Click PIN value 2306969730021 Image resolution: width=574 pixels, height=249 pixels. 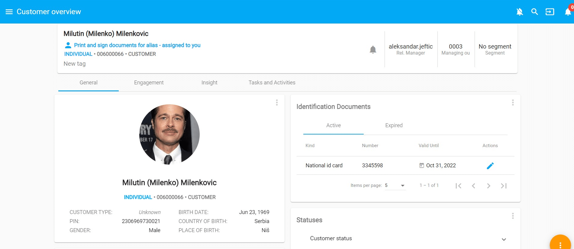(141, 221)
